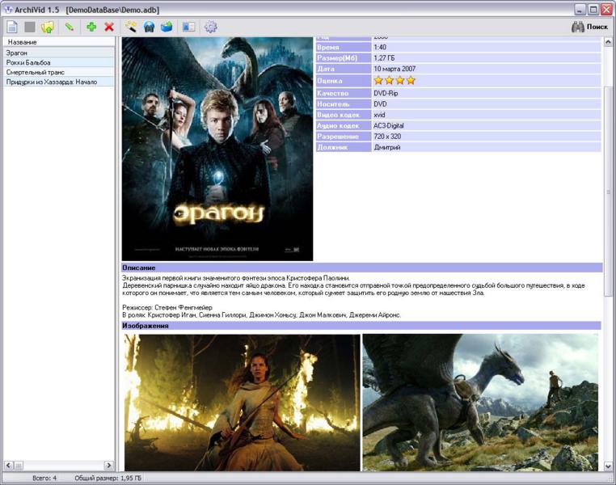Click the burning forest screenshot thumbnail

click(x=242, y=403)
